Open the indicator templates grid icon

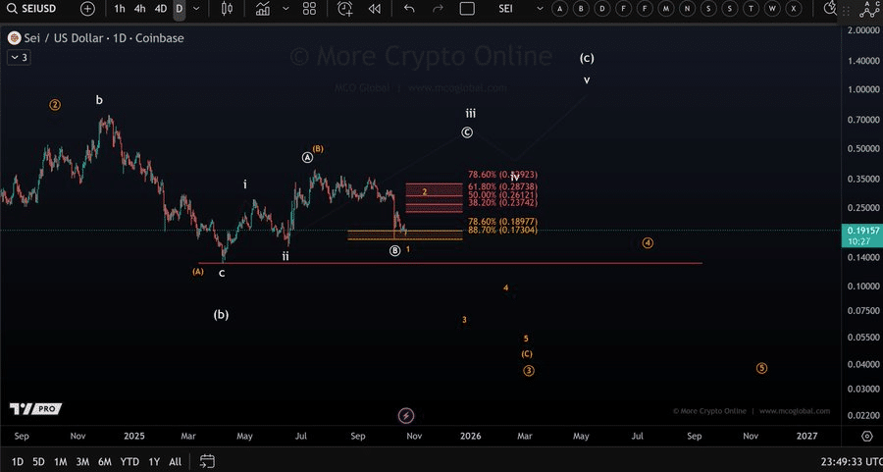coord(309,9)
